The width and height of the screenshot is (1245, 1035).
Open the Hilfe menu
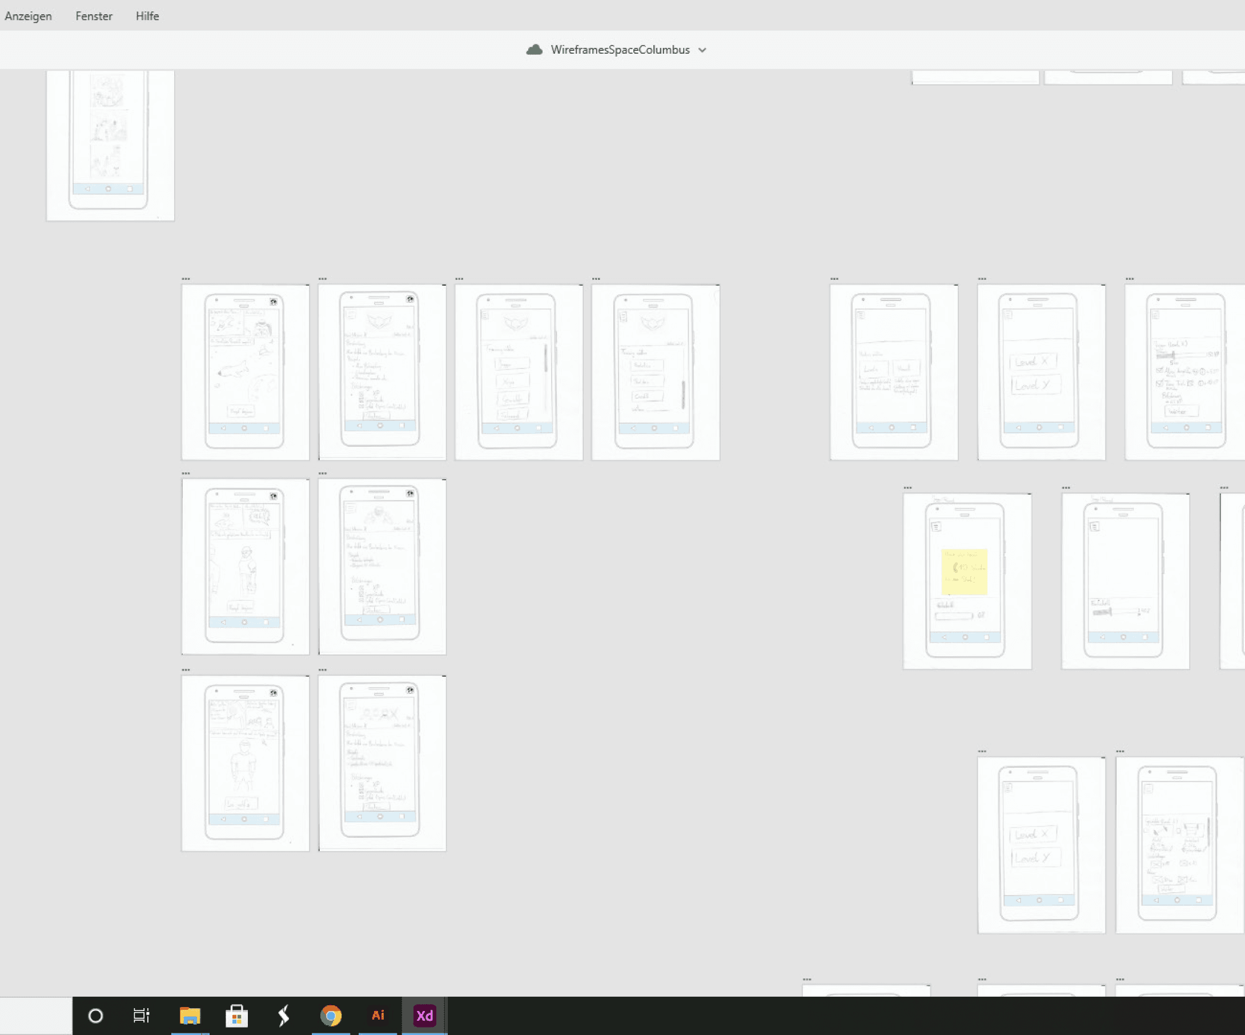(147, 16)
